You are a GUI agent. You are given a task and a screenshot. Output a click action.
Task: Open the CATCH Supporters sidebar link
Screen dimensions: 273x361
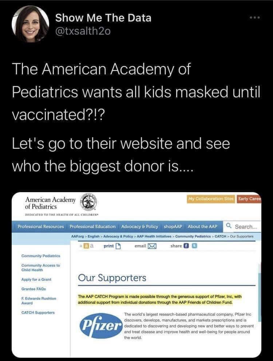pos(38,313)
